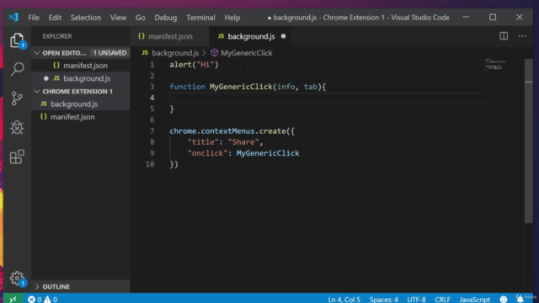This screenshot has width=539, height=303.
Task: Change language mode via JavaScript status
Action: [x=475, y=300]
